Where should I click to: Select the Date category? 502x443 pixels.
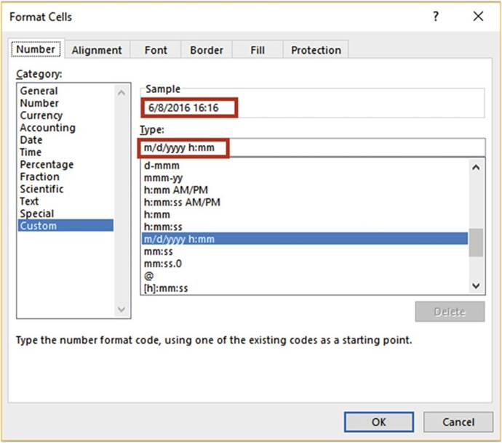click(31, 140)
